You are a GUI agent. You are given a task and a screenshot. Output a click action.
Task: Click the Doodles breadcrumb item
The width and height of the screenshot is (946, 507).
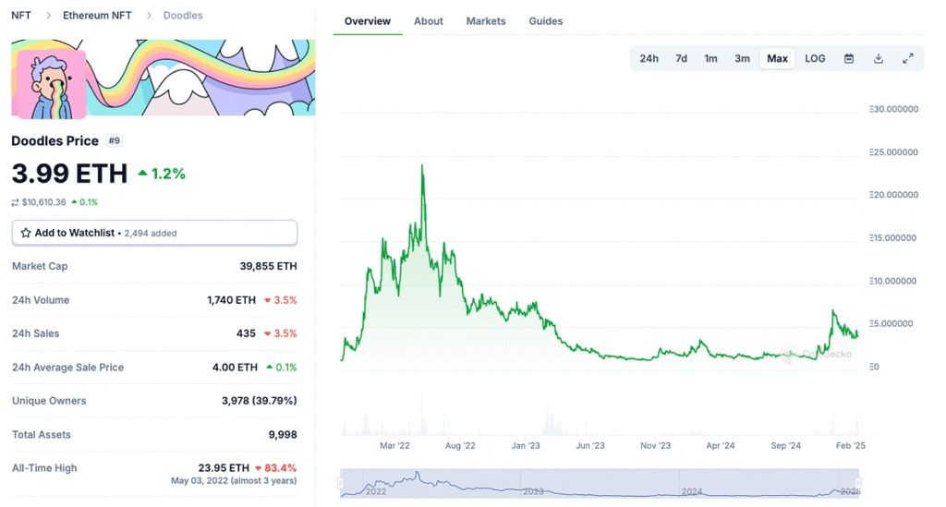point(183,15)
